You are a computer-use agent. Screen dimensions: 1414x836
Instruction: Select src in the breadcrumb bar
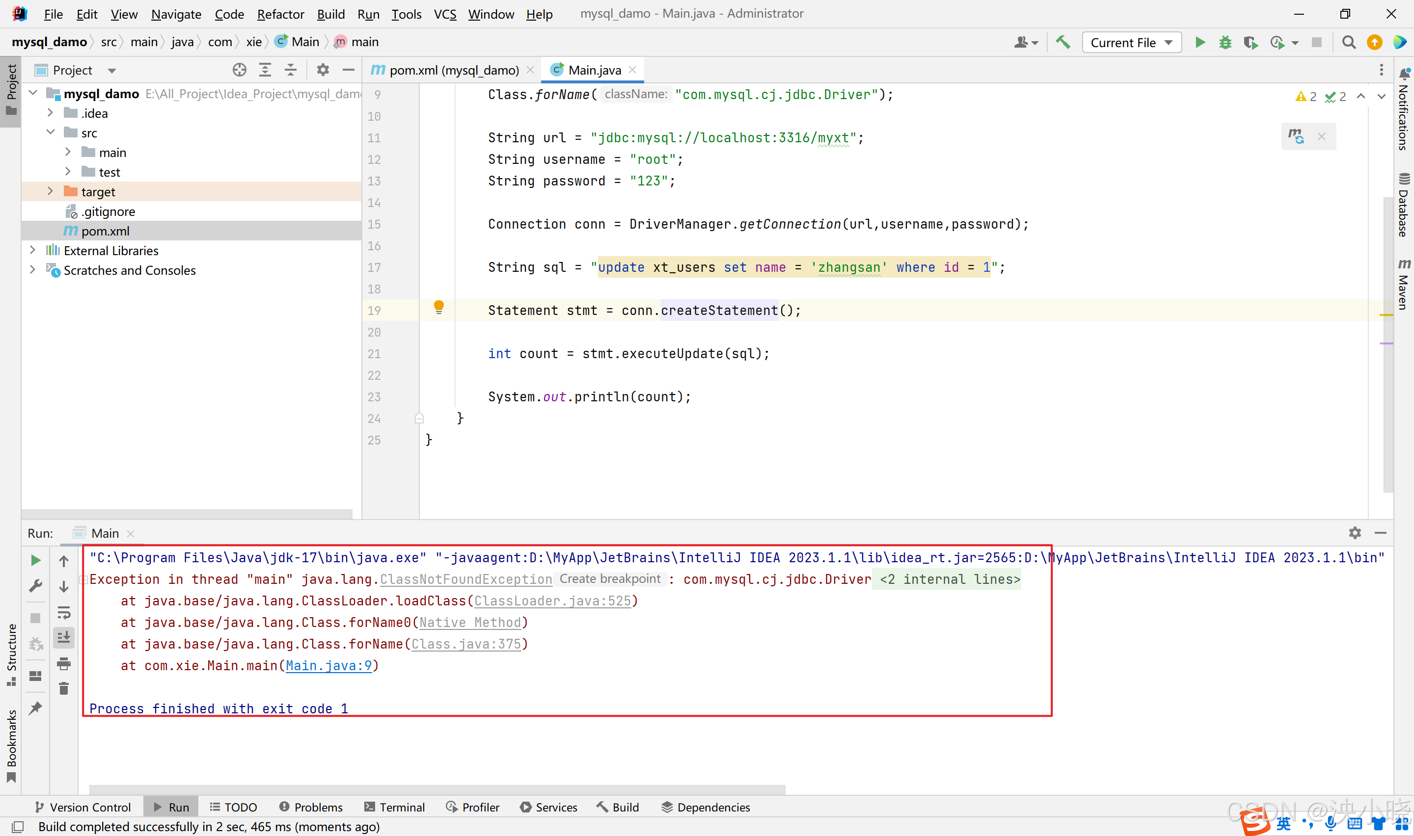109,42
